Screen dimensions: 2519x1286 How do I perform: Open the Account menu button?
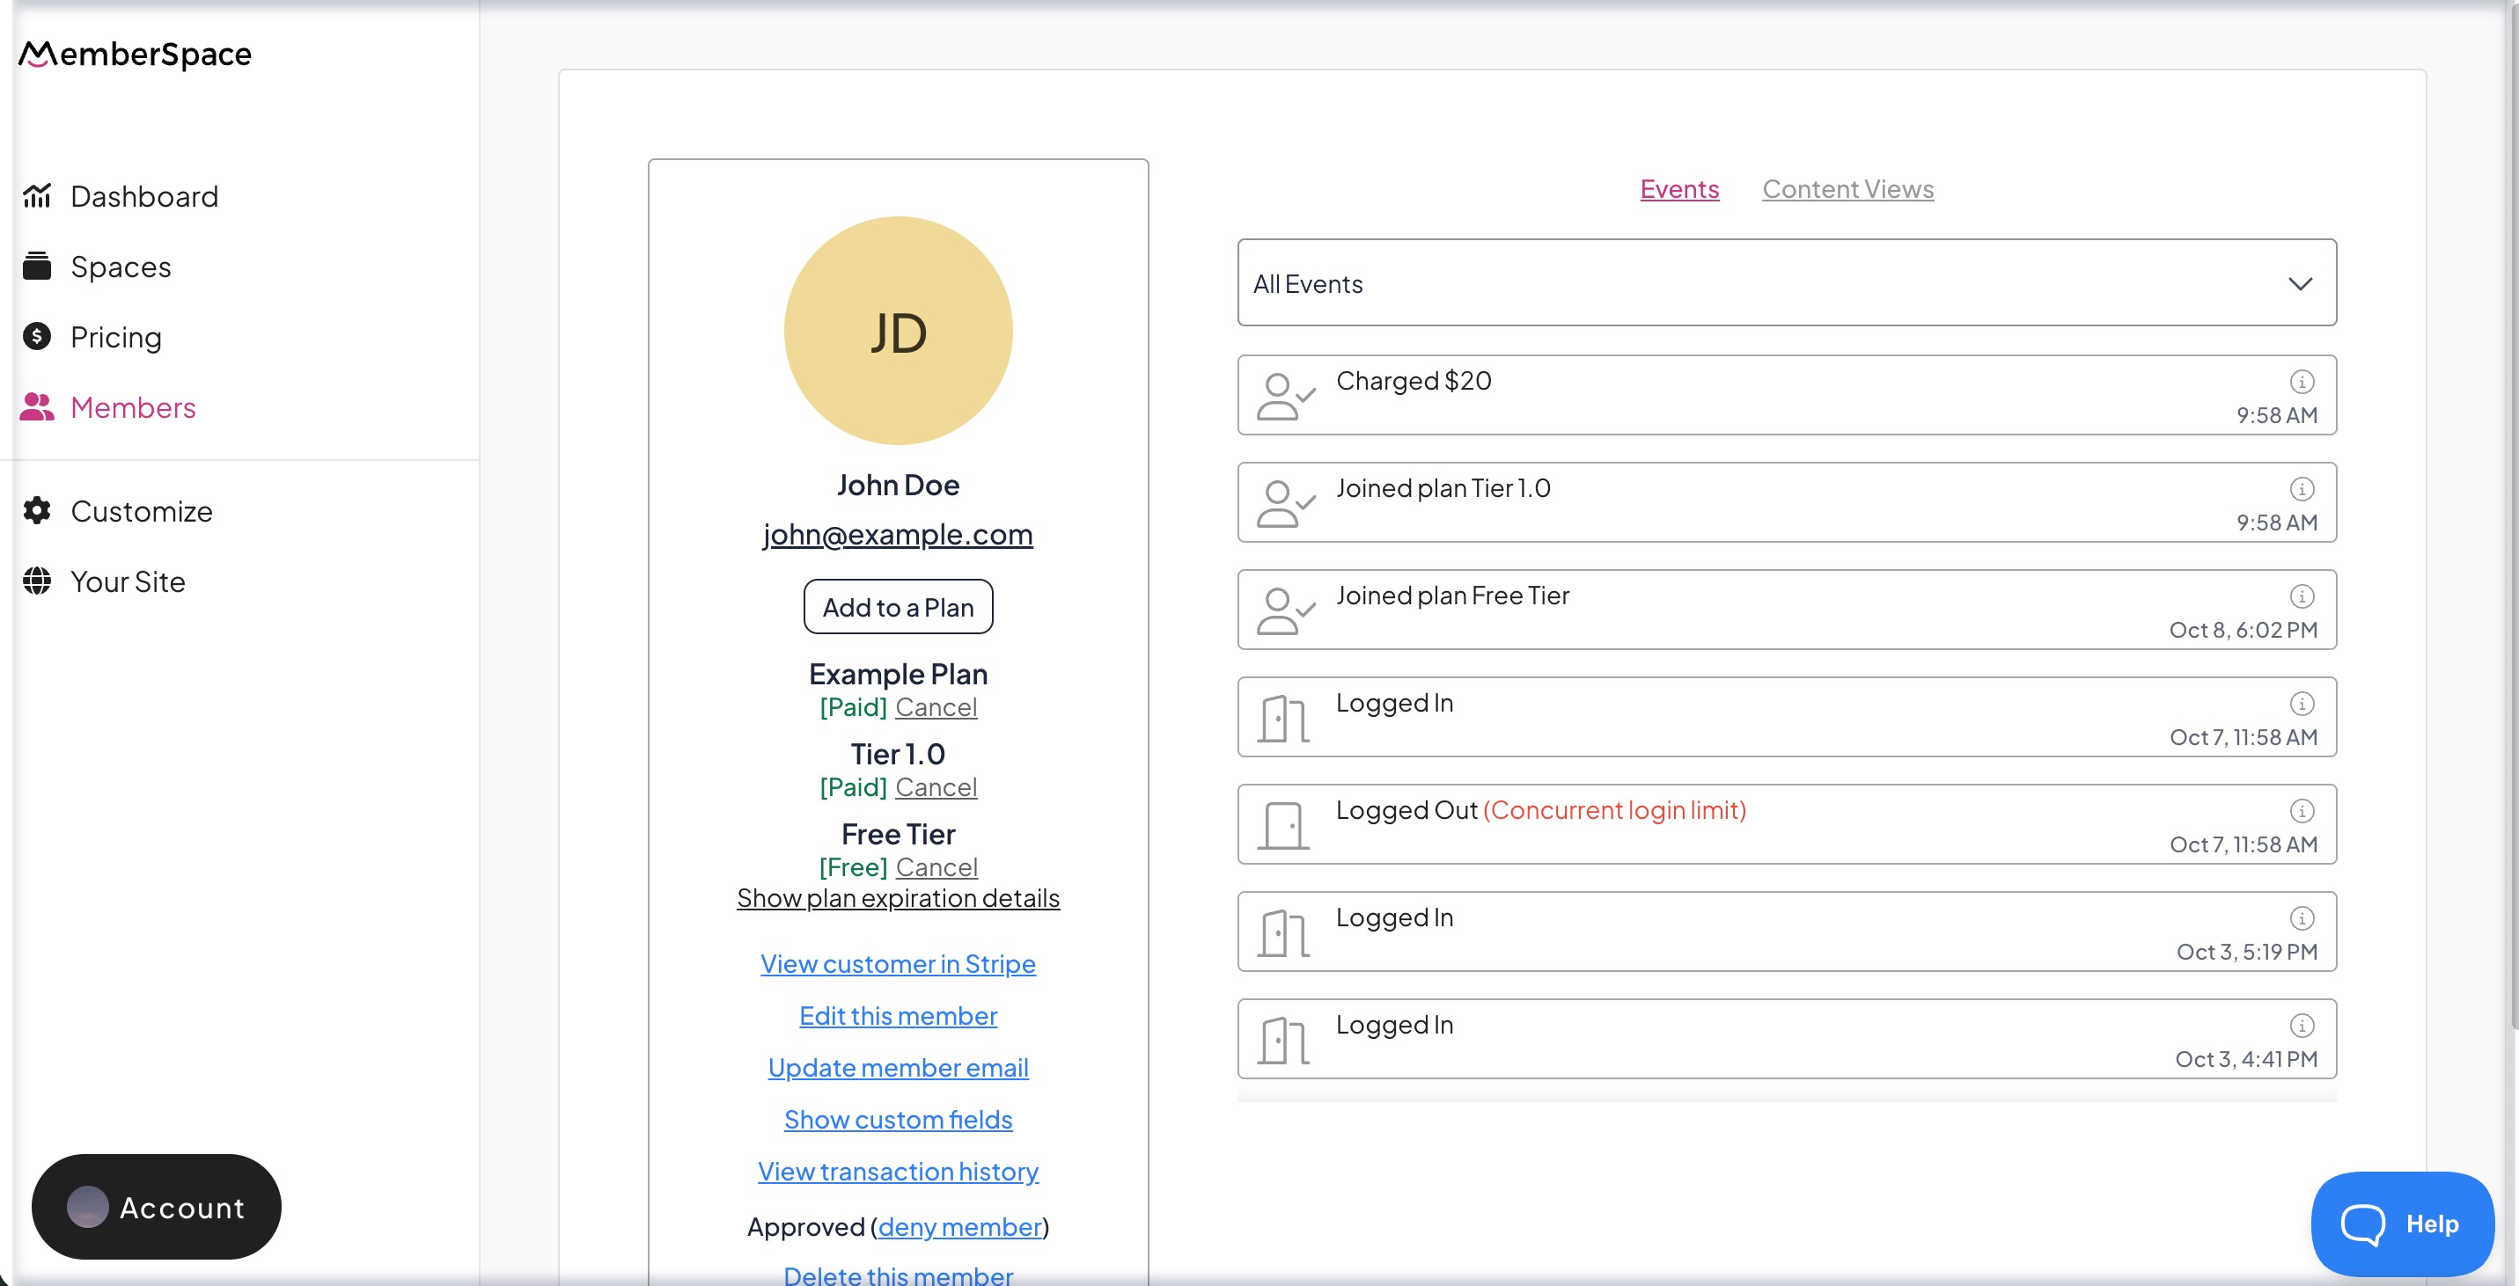click(156, 1207)
